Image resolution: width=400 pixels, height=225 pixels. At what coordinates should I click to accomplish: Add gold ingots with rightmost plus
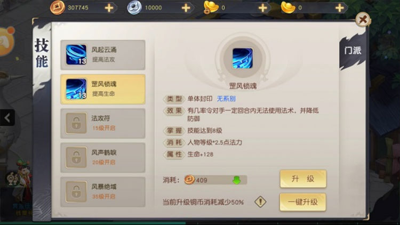340,8
